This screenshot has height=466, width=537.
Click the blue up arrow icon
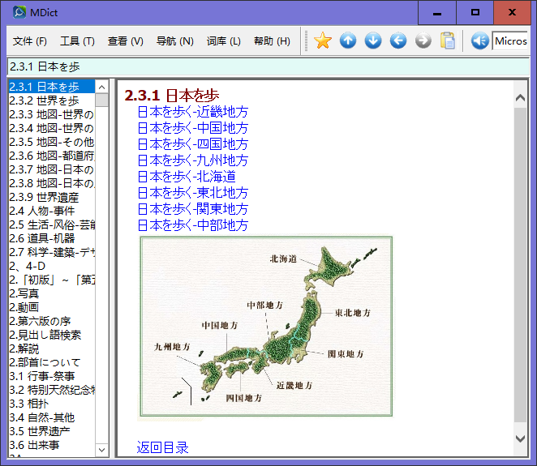[348, 41]
